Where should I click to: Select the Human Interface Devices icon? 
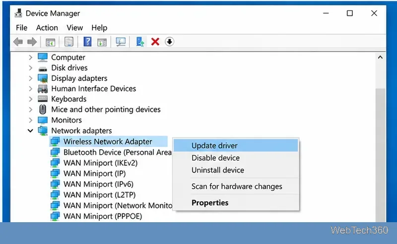[x=43, y=89]
